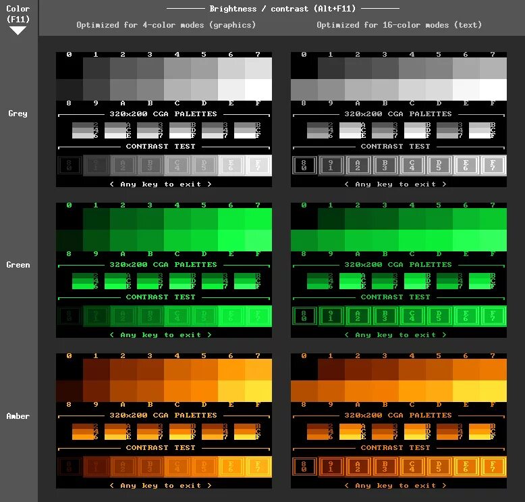Viewport: 525px width, 502px height.
Task: Click the "Grey" row label
Action: pos(18,114)
